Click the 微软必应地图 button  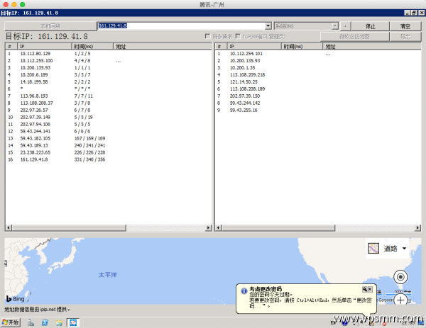tap(354, 36)
